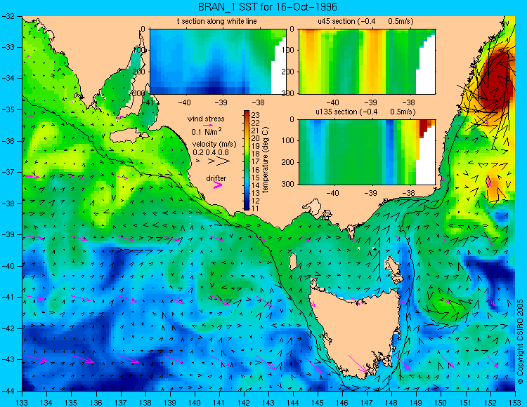This screenshot has height=407, width=527.
Task: Click longitude axis label 144
Action: (293, 403)
